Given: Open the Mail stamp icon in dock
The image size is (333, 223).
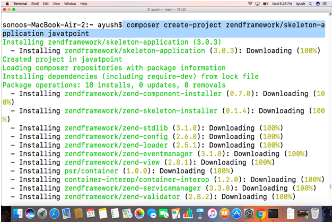Looking at the screenshot, I should coord(66,213).
